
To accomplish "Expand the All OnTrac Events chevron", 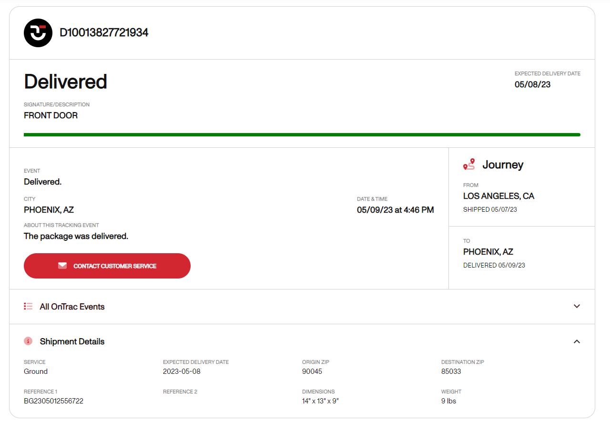I will point(577,306).
